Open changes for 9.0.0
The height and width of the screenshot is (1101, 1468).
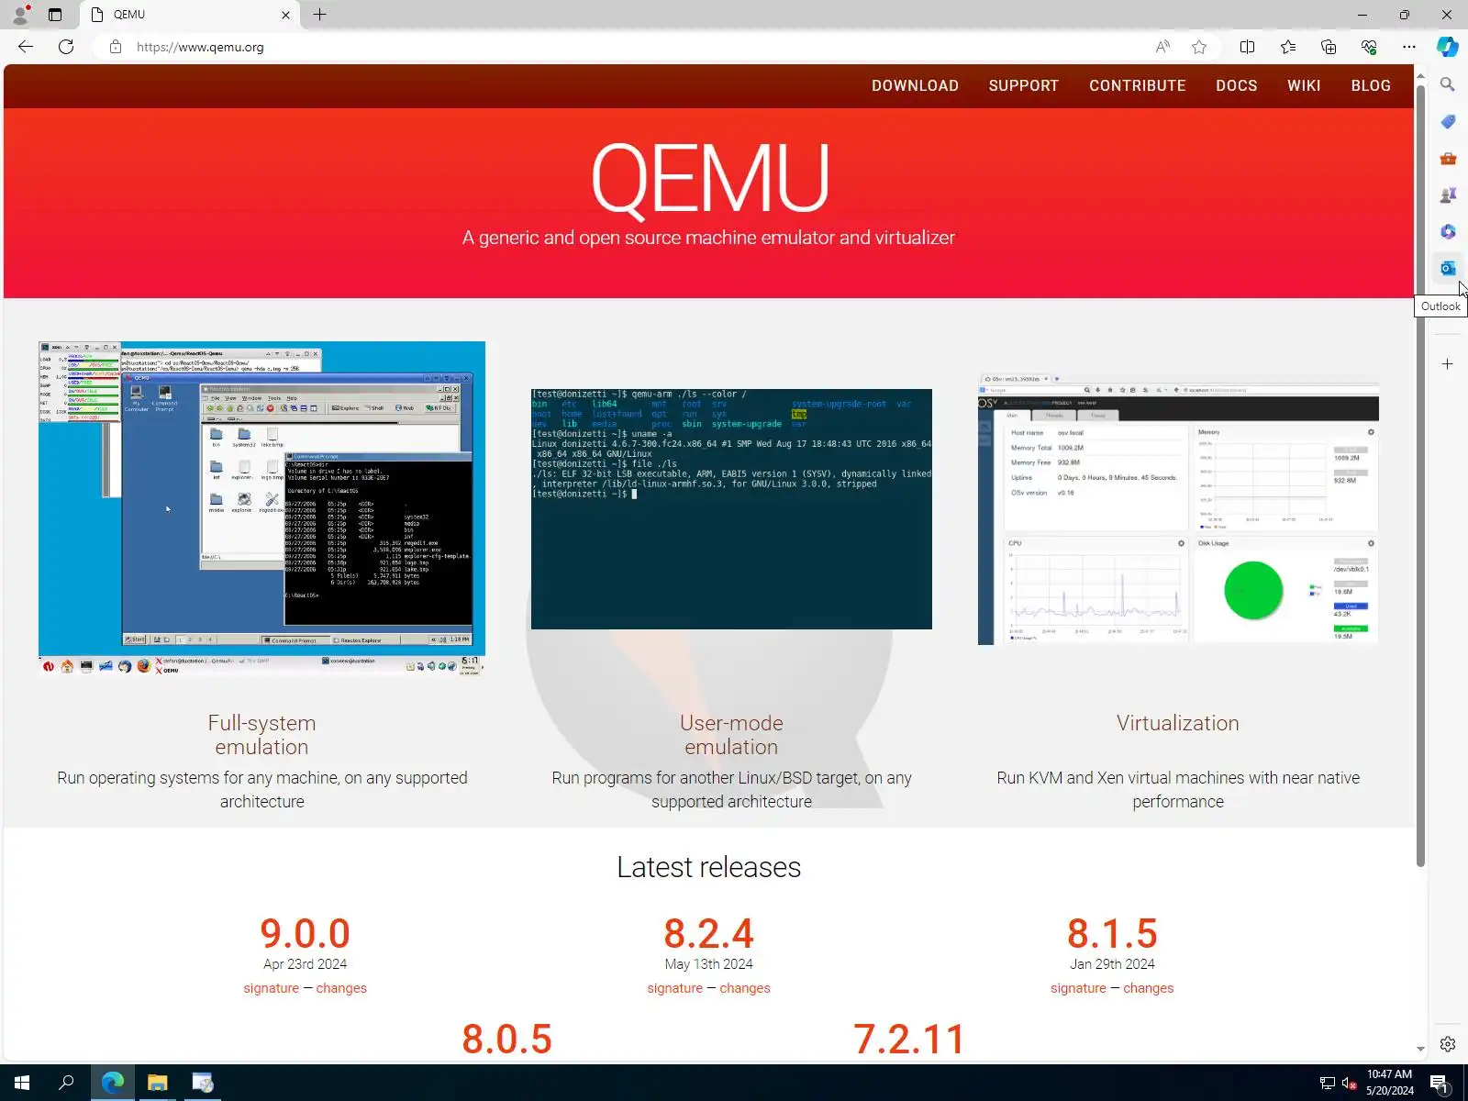(x=341, y=988)
